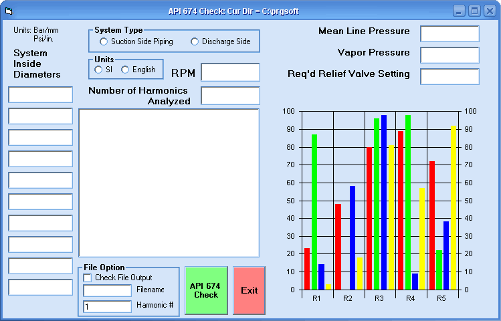The image size is (501, 321).
Task: Click first System Inside Diameters field
Action: click(41, 94)
